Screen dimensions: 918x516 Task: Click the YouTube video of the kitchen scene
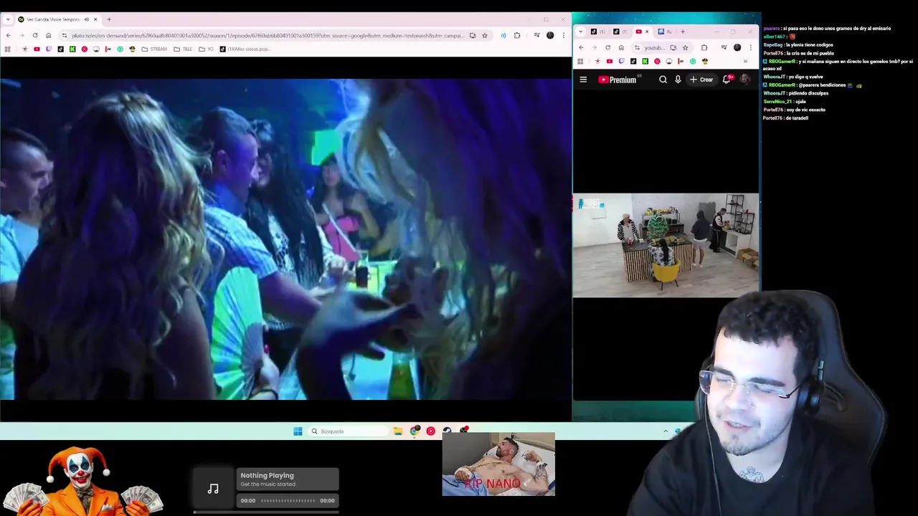pyautogui.click(x=666, y=245)
